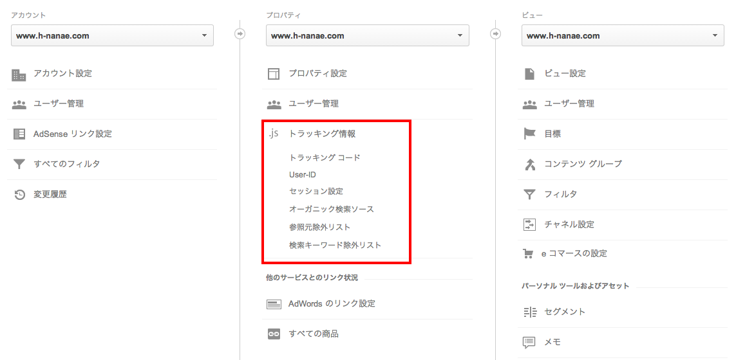Click the people icon in the プロパティ column
This screenshot has width=736, height=360.
274,104
